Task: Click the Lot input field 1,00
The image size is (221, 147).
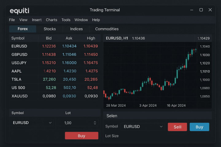Action: 78,123
